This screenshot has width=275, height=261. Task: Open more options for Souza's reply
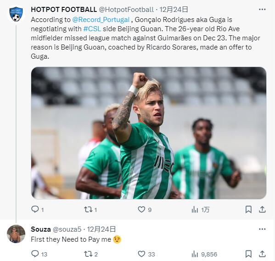262,229
